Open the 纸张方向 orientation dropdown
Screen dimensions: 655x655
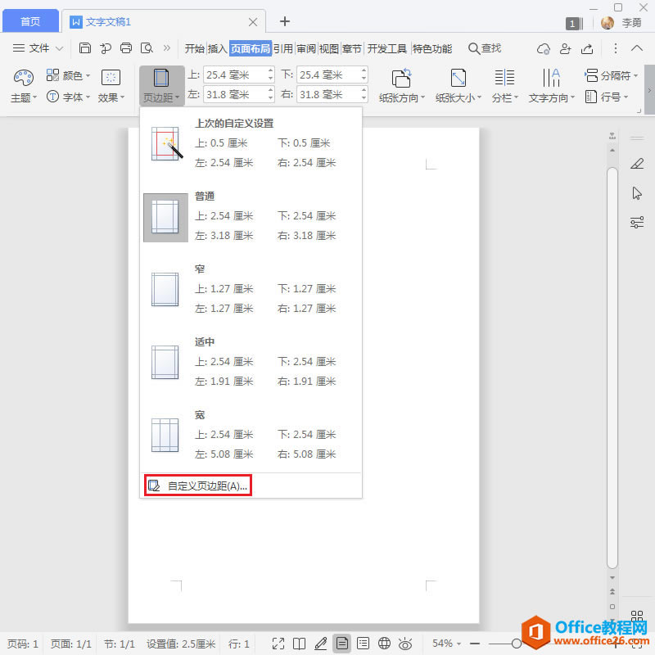coord(402,86)
